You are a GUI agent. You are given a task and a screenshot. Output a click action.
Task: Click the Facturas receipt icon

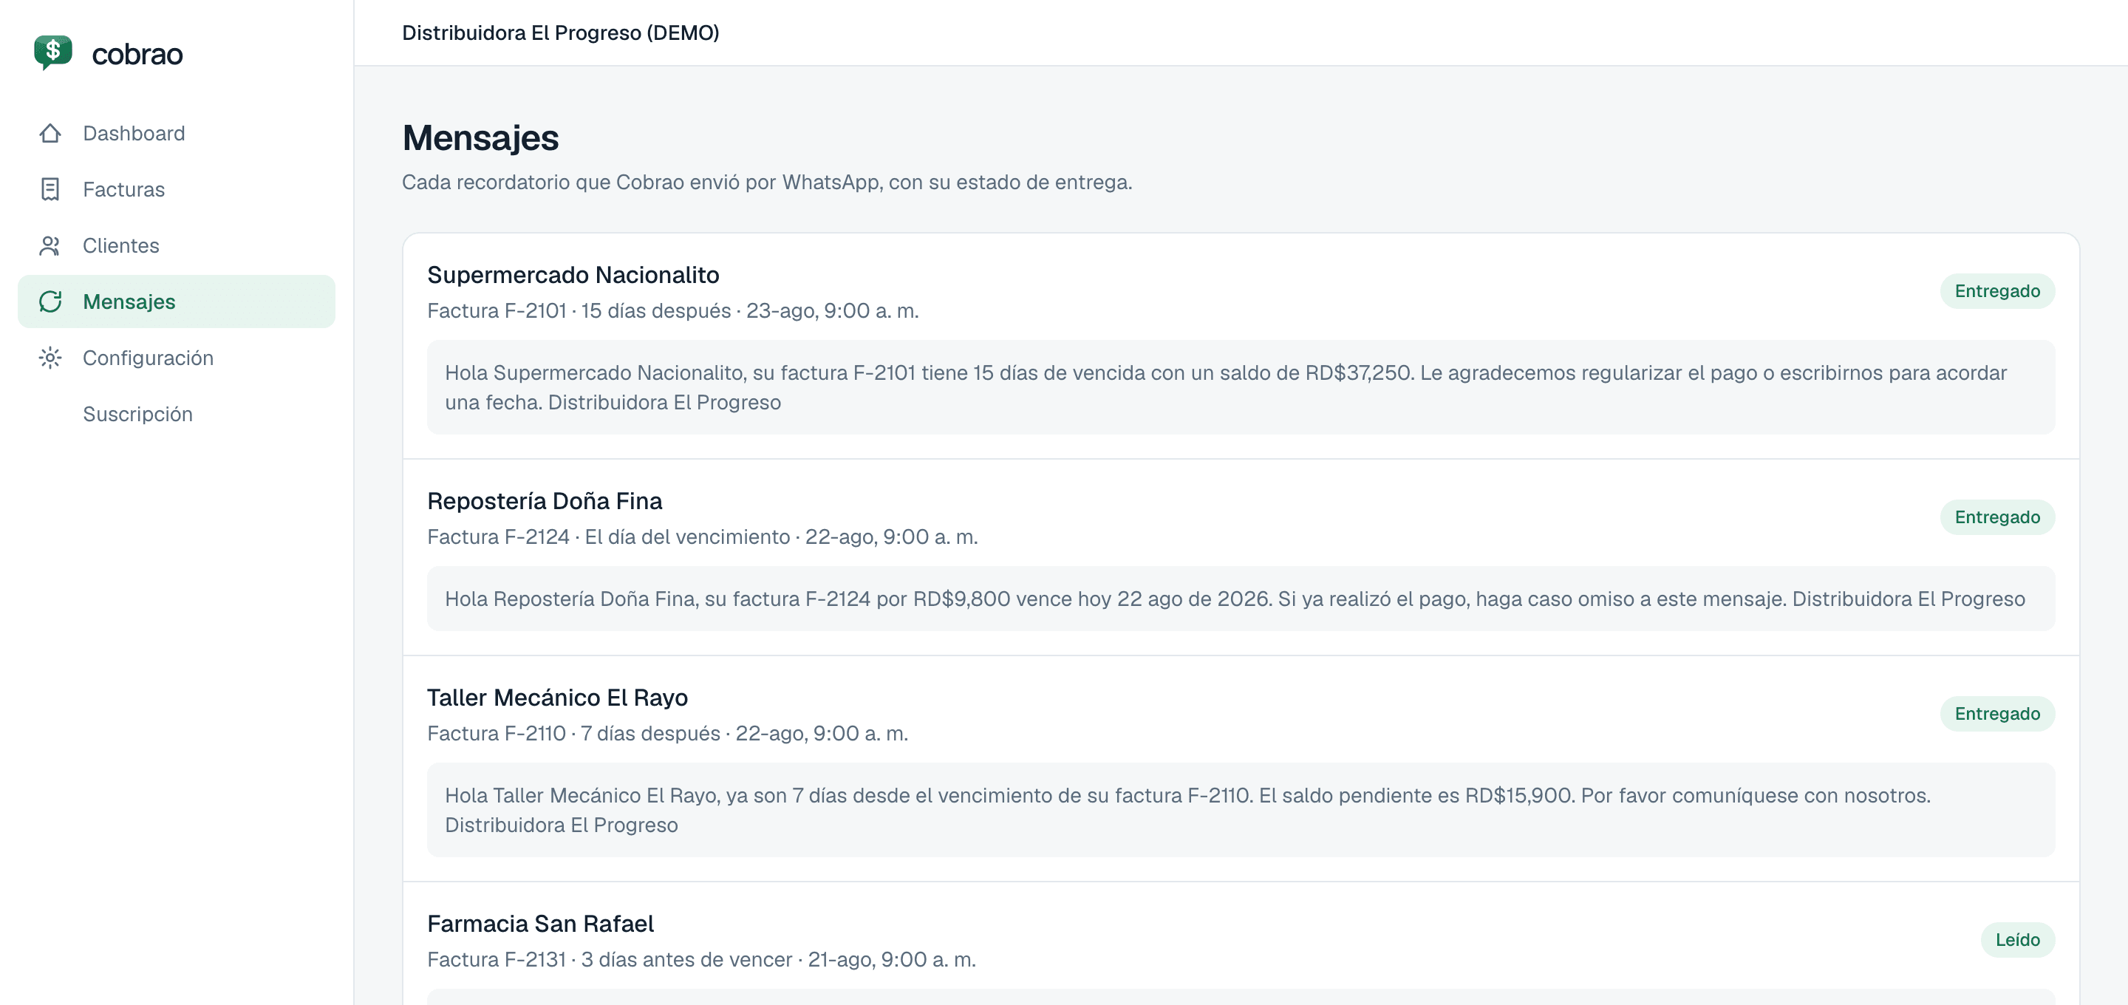(x=50, y=189)
